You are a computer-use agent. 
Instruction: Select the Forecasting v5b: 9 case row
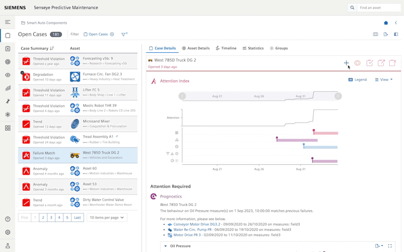click(x=78, y=61)
